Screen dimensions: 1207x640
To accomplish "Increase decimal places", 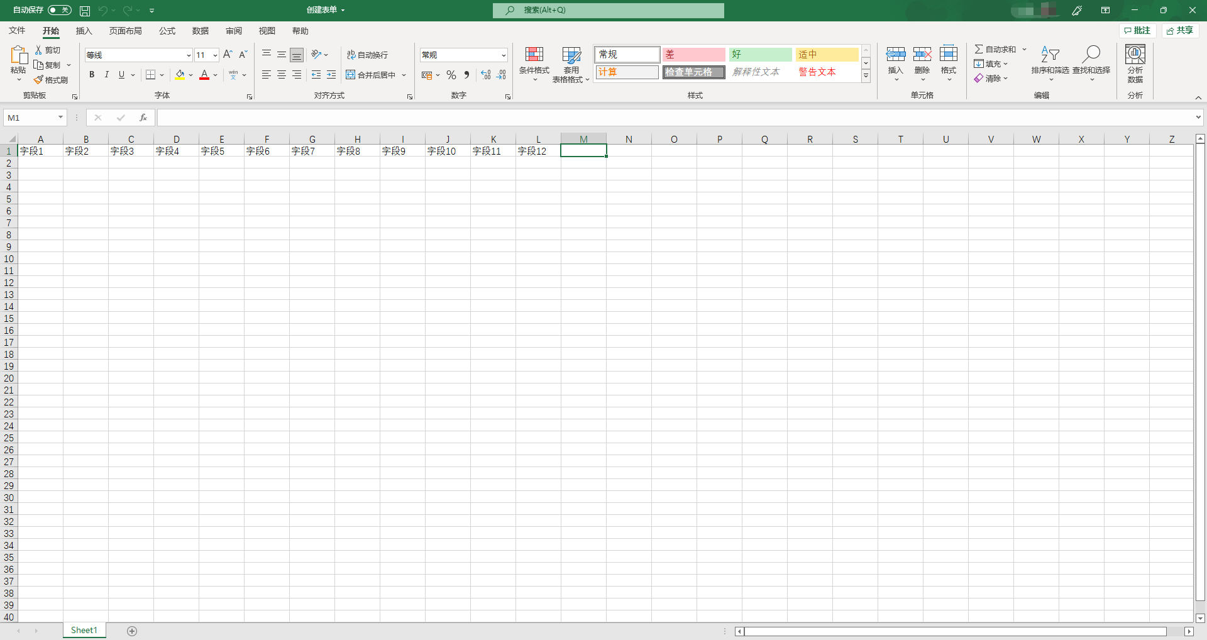I will pyautogui.click(x=486, y=75).
